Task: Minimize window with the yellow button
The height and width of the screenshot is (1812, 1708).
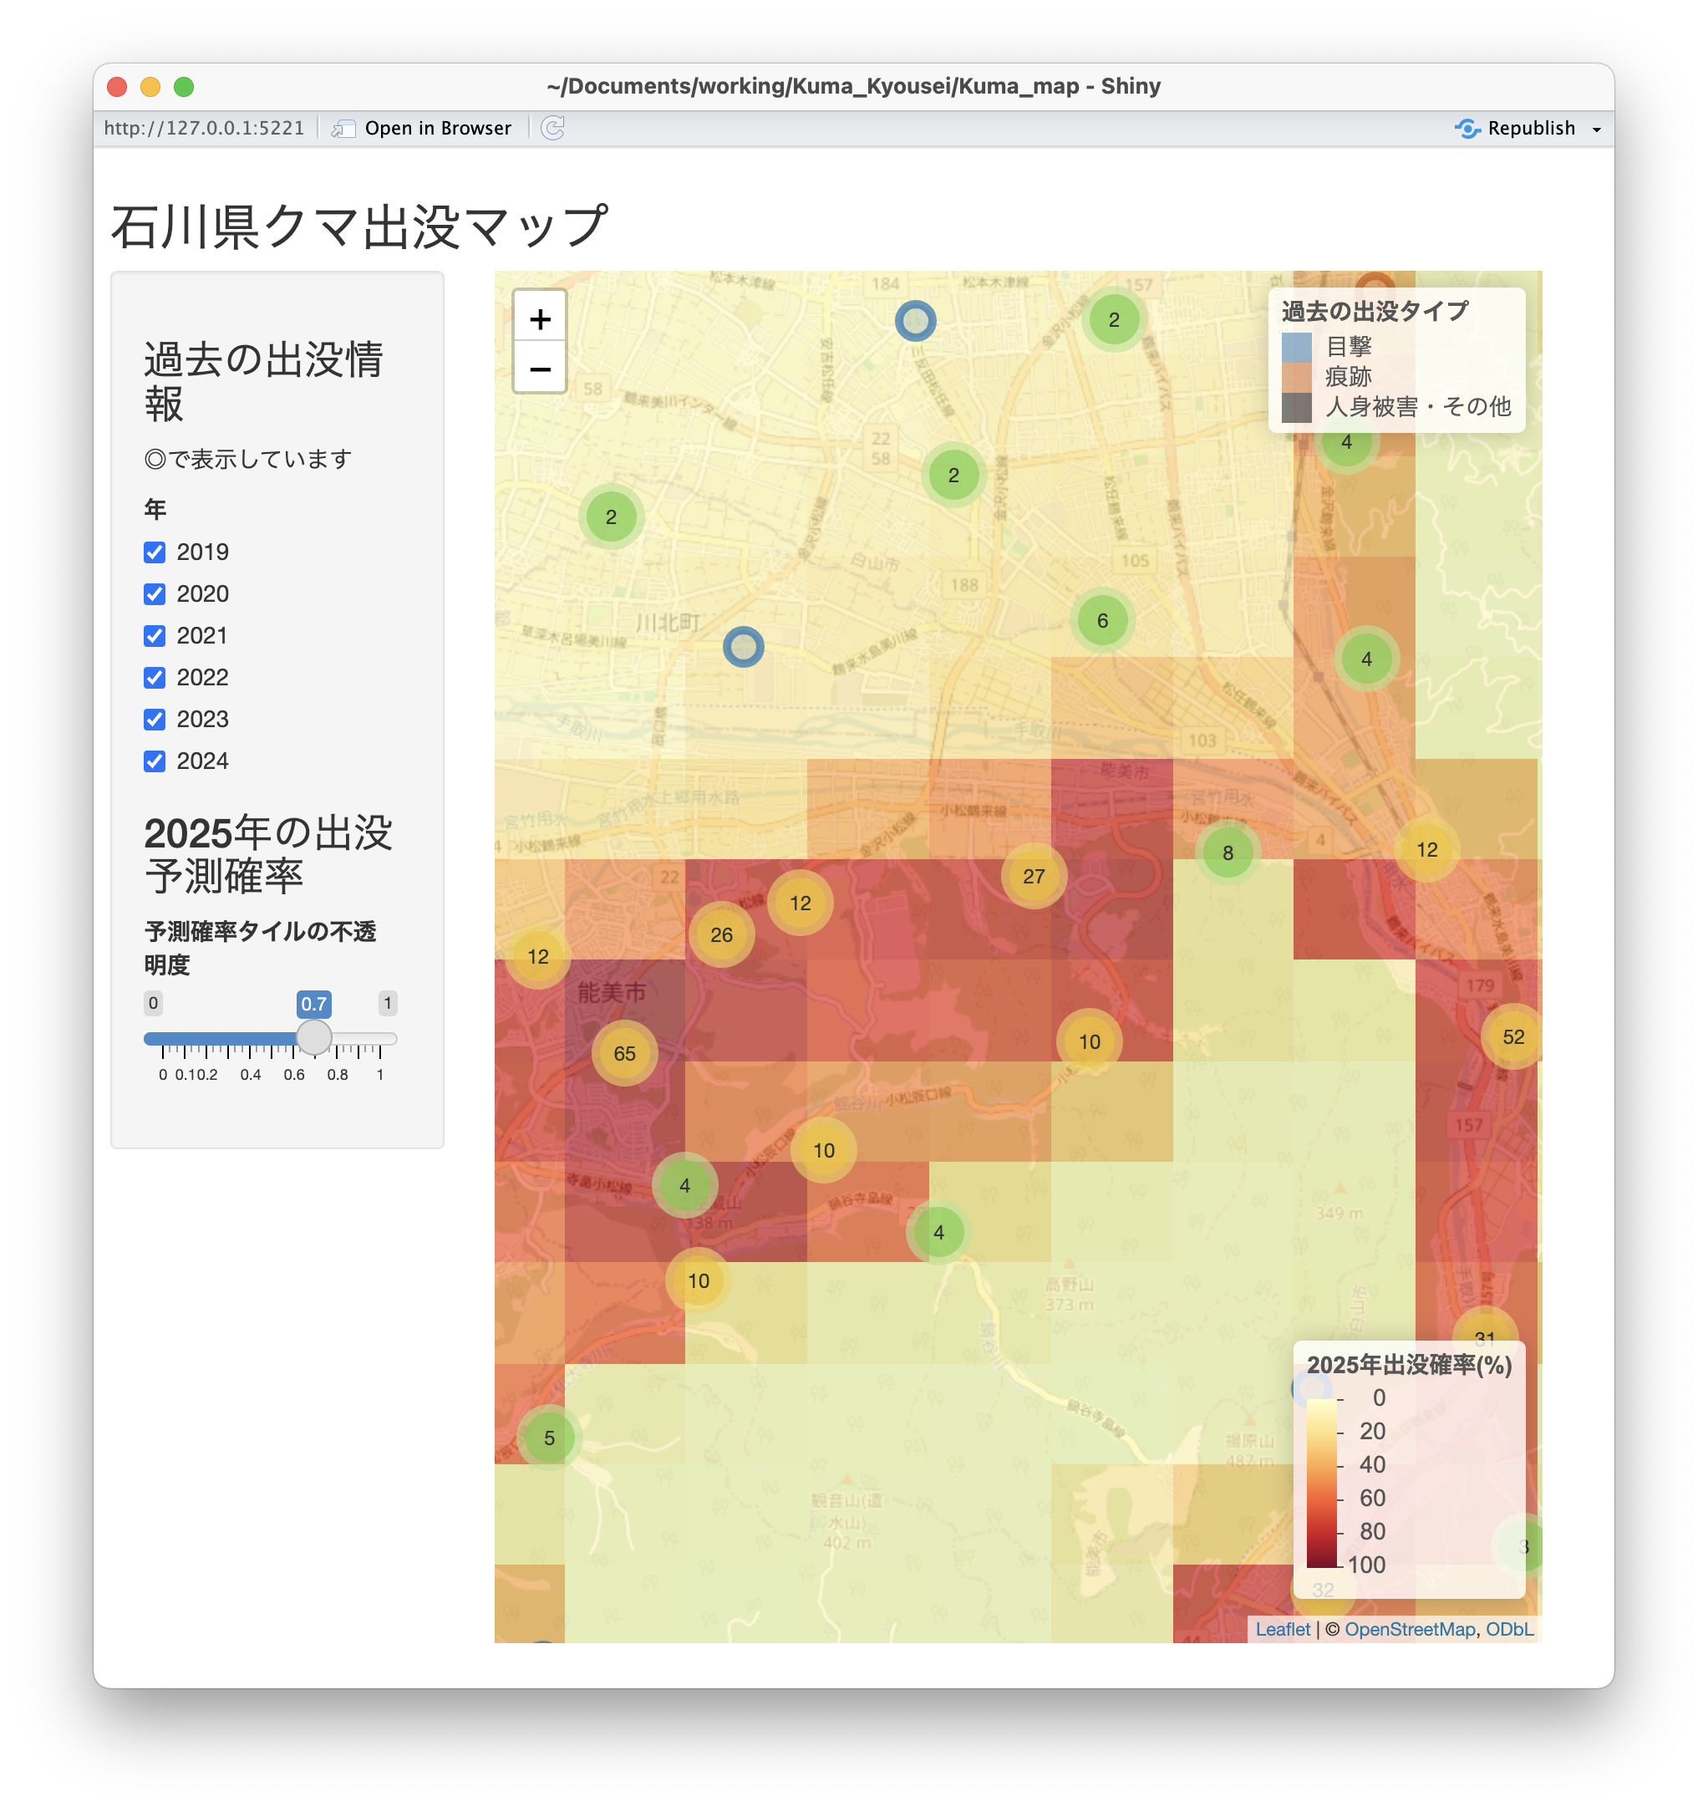Action: click(x=150, y=87)
